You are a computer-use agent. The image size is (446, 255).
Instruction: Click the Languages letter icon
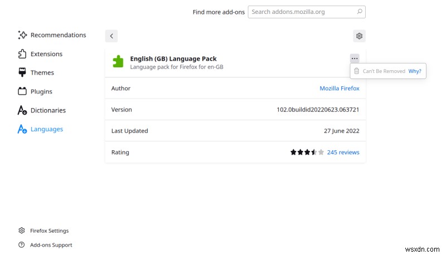pyautogui.click(x=22, y=129)
